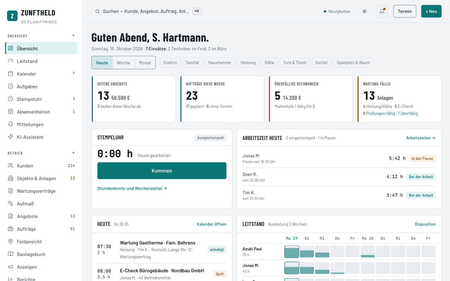Screen dimensions: 450x281
Task: Toggle the Elektro filter chip
Action: [x=170, y=63]
